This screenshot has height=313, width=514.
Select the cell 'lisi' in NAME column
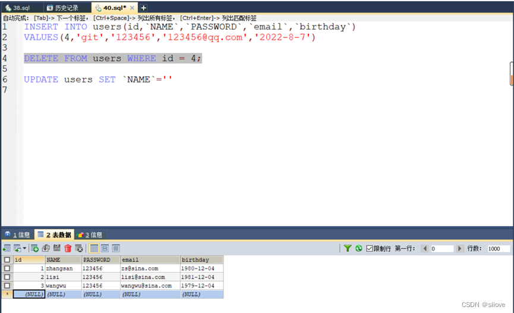pos(63,277)
